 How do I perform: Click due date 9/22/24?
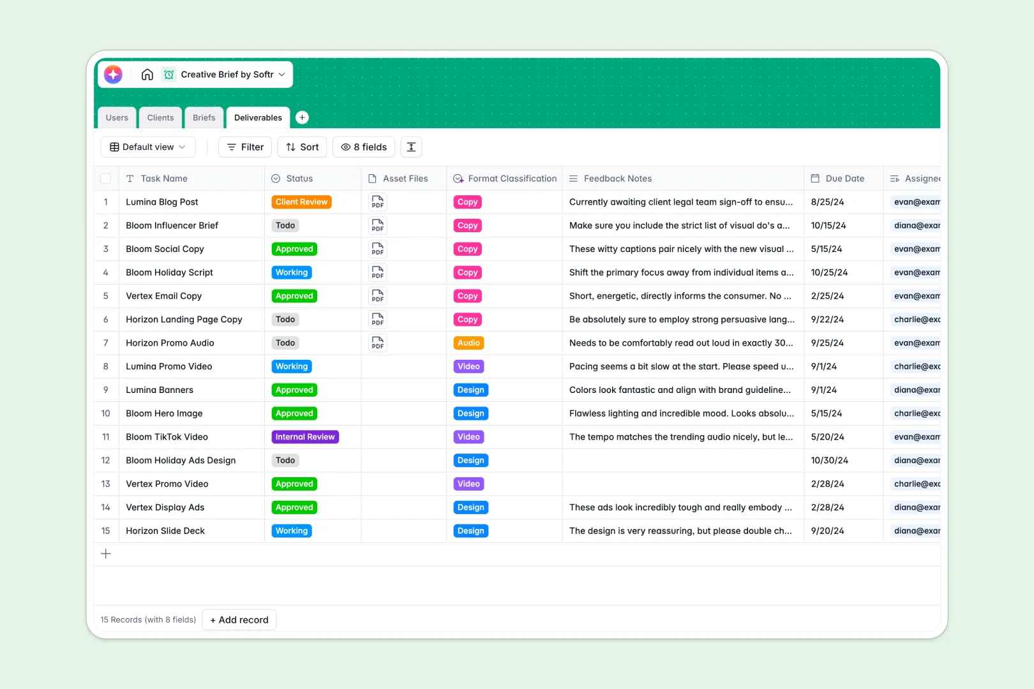(x=827, y=320)
